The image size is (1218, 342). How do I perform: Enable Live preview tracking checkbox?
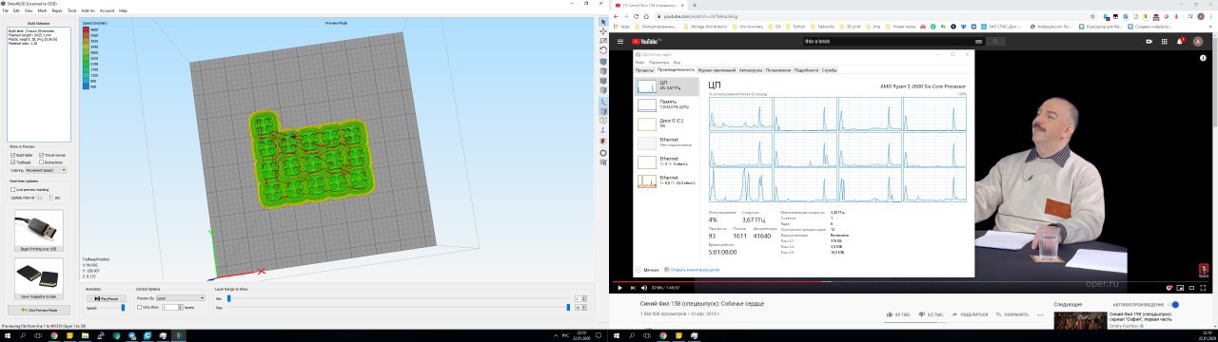tap(12, 189)
